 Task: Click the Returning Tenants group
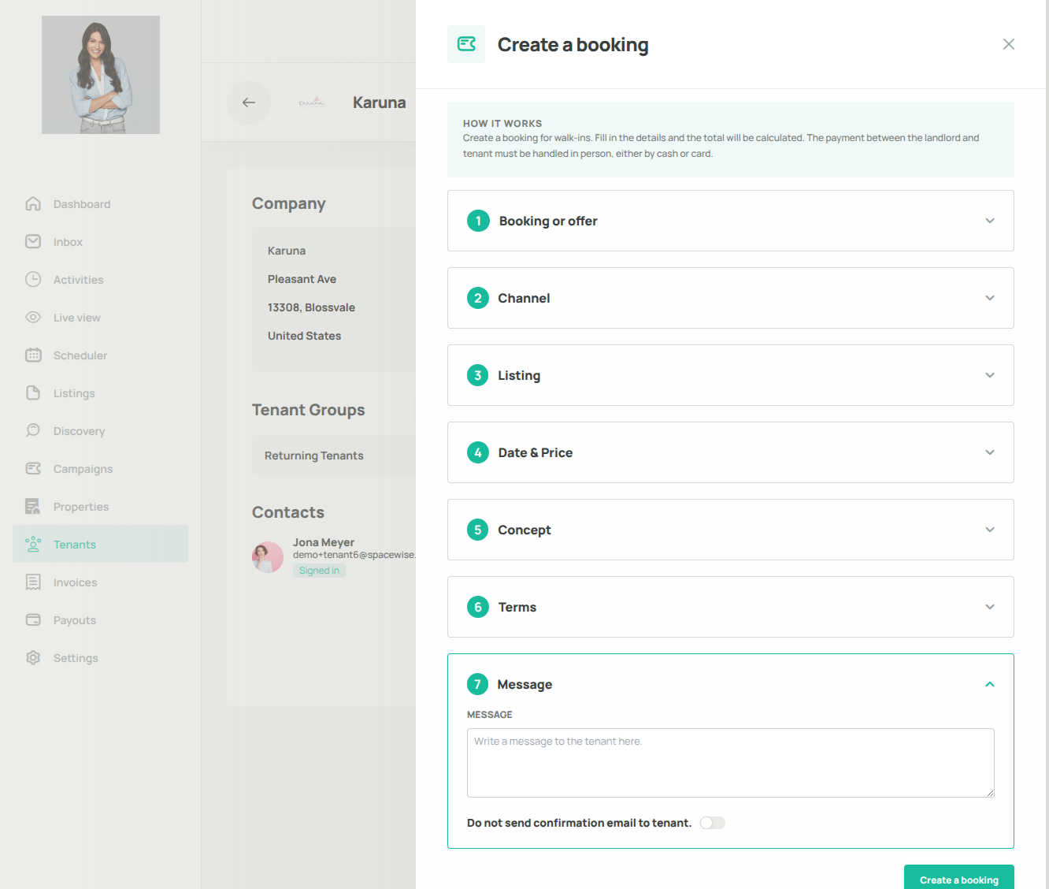click(314, 456)
